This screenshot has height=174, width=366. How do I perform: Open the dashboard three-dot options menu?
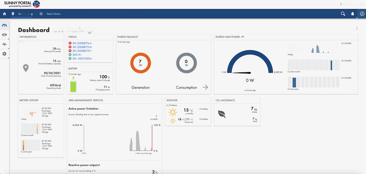[x=357, y=29]
